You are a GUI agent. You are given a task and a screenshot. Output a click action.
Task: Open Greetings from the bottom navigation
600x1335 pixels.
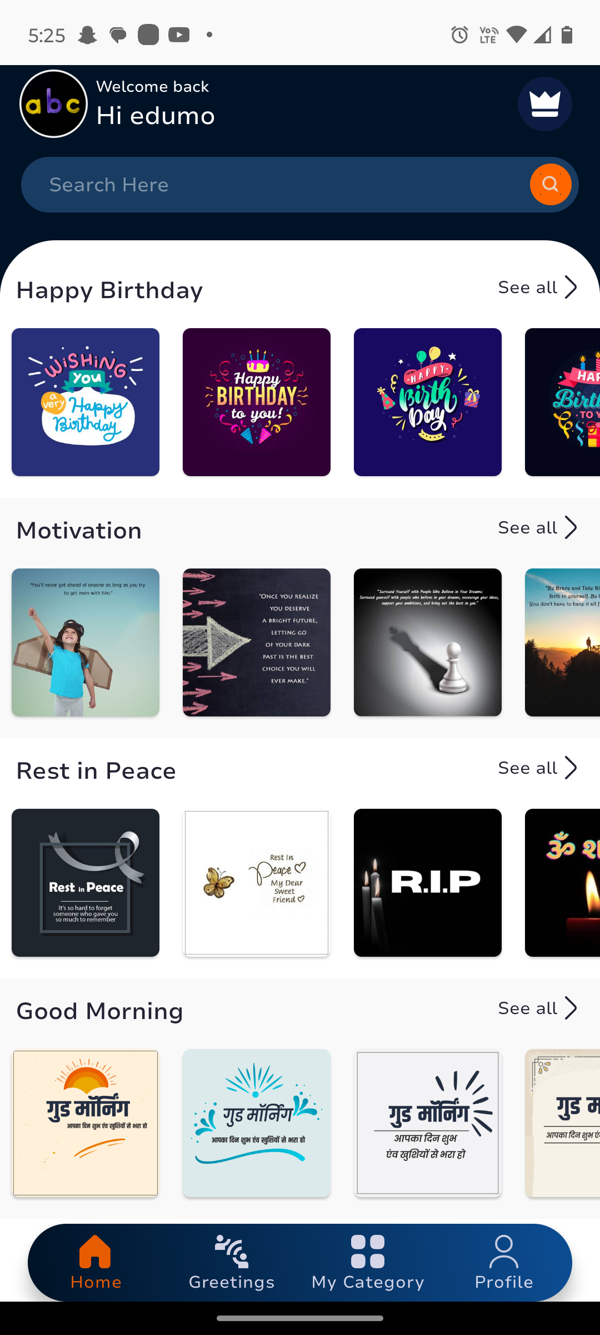232,1262
